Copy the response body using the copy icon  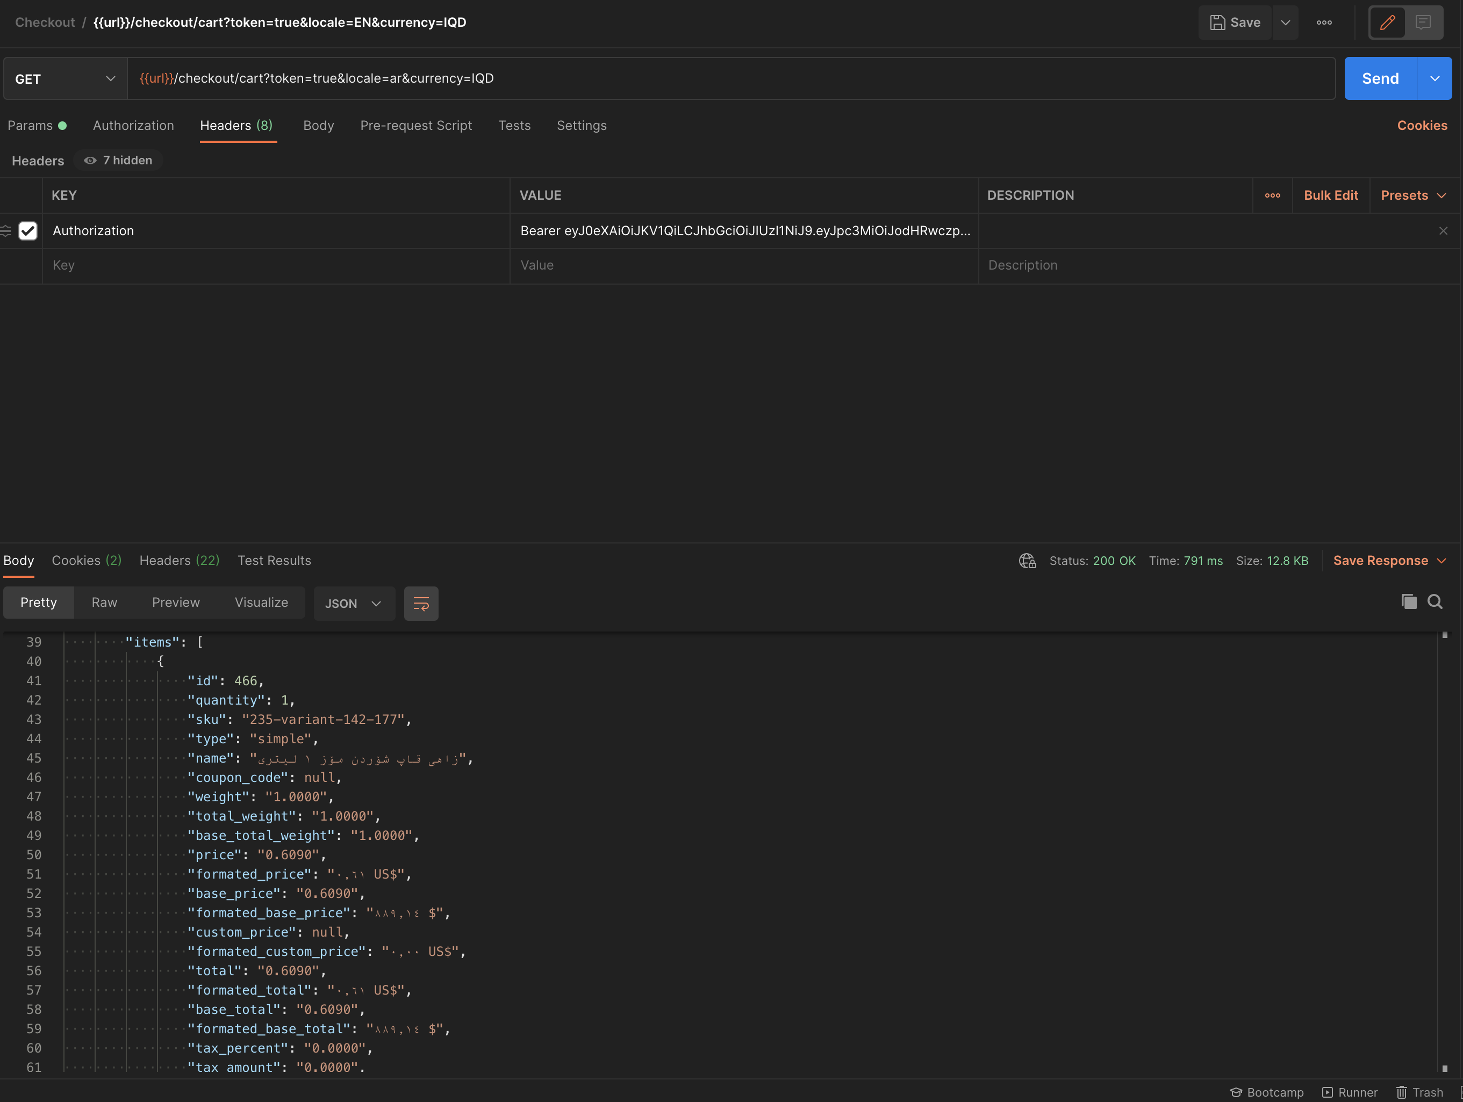click(1408, 602)
